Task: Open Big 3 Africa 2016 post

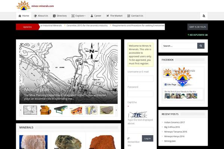Action: (172, 127)
